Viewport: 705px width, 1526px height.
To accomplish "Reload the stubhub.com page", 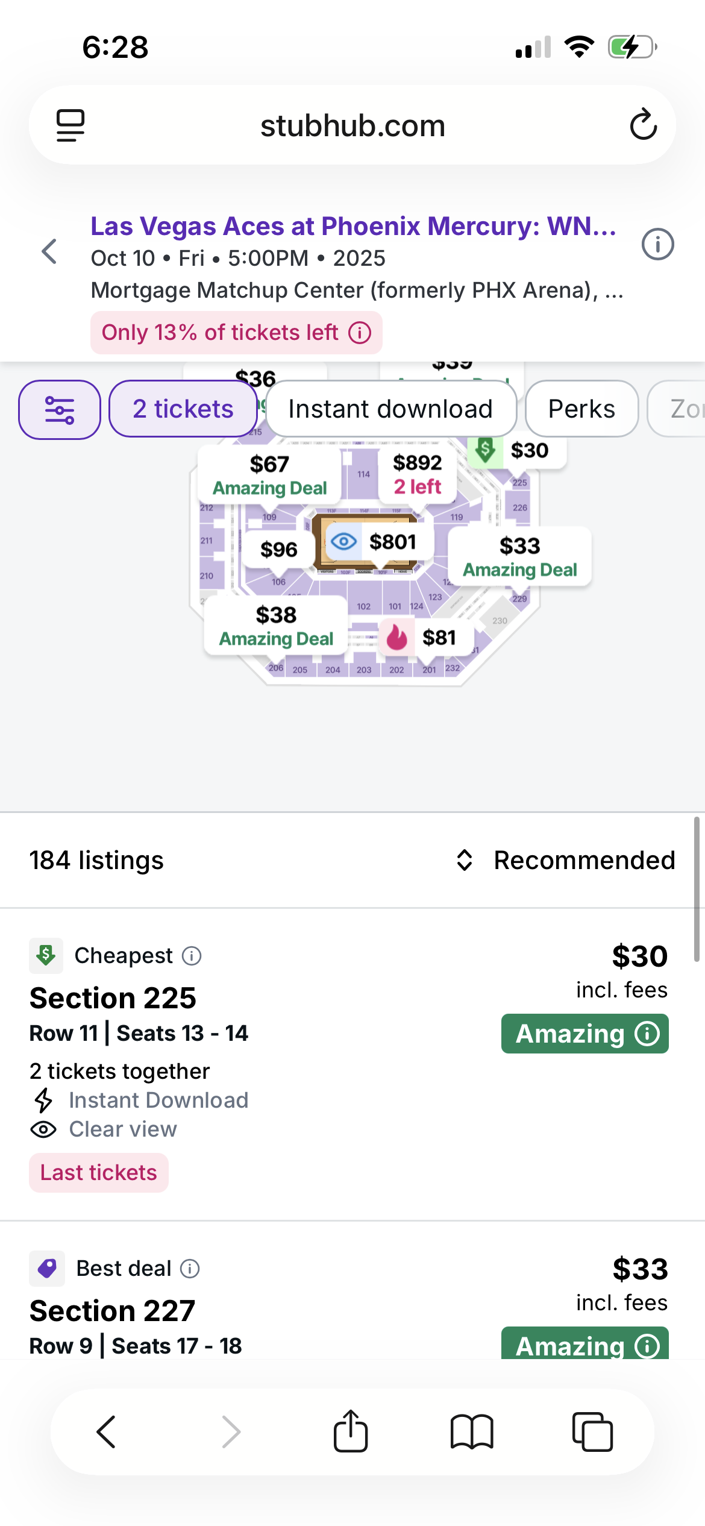I will point(643,125).
